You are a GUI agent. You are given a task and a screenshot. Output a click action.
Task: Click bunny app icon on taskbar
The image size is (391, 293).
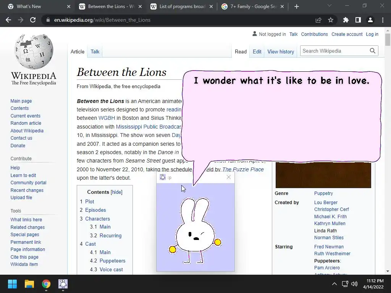(x=63, y=284)
